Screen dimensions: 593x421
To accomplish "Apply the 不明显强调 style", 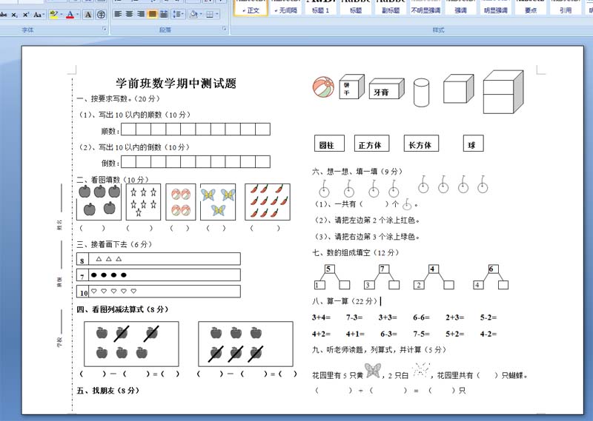I will [x=425, y=8].
